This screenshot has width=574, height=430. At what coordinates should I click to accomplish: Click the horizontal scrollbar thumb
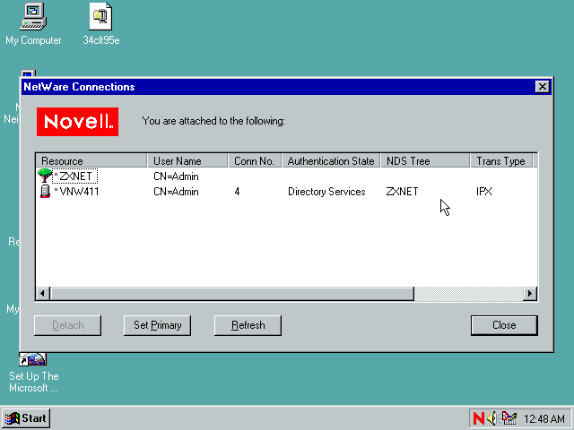pos(232,293)
